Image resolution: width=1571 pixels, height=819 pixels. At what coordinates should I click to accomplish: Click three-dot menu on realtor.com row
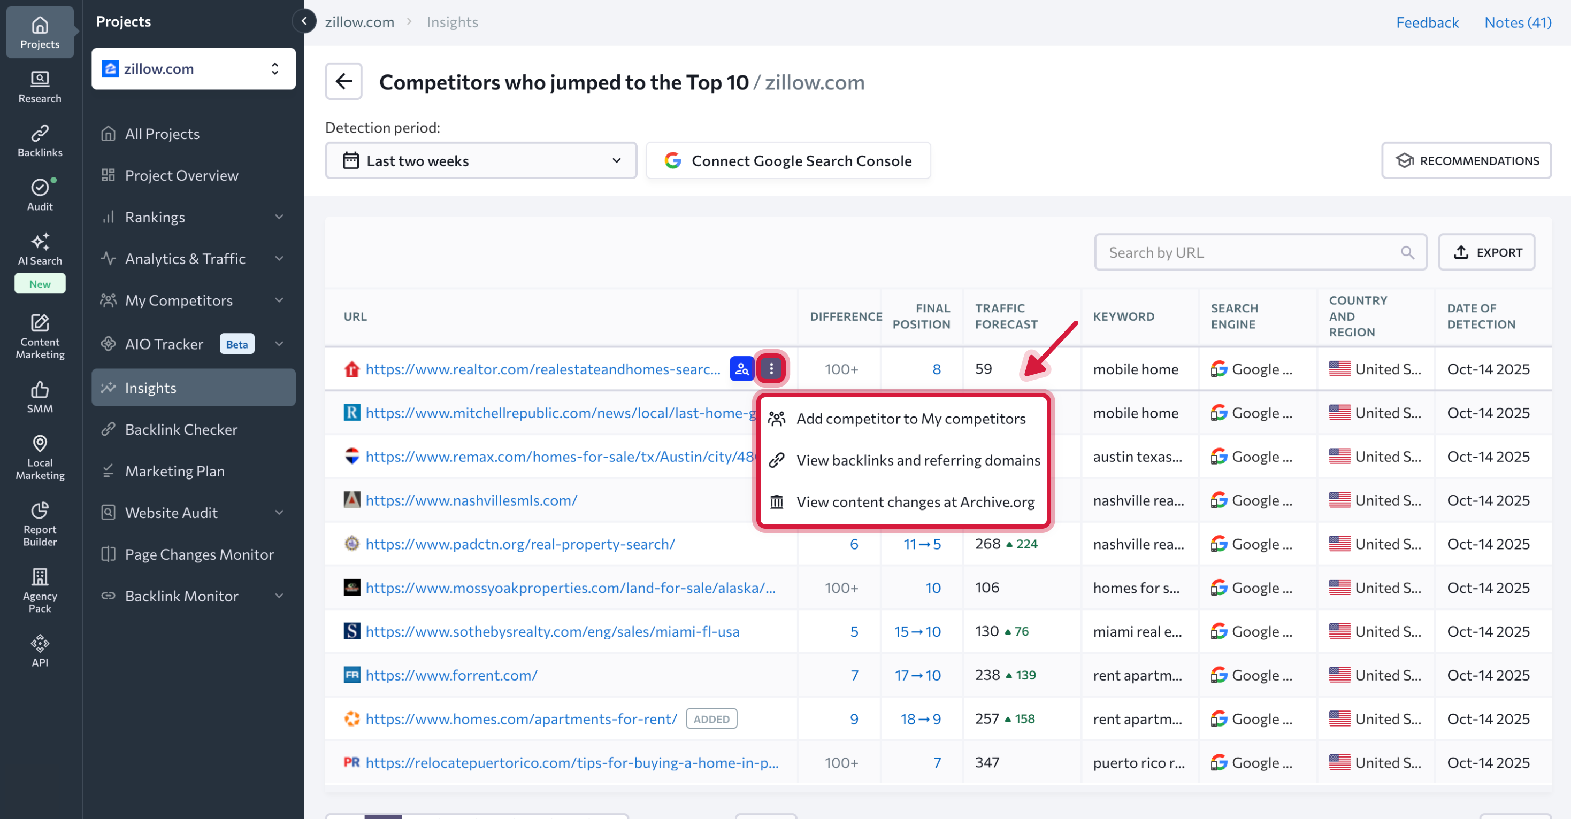click(771, 369)
